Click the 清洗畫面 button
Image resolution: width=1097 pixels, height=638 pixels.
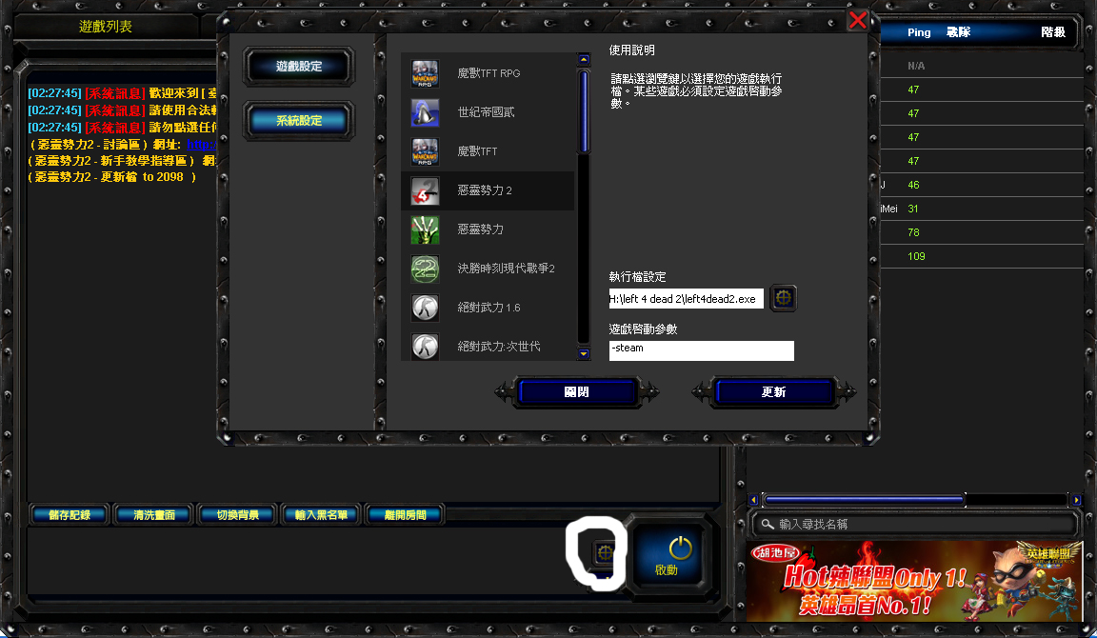point(154,515)
